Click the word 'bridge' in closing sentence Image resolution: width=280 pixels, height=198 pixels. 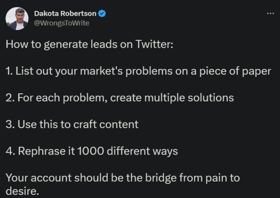(161, 178)
